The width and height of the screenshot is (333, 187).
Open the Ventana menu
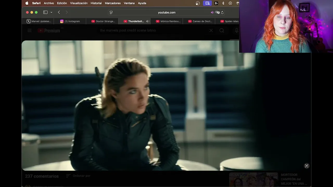(129, 3)
